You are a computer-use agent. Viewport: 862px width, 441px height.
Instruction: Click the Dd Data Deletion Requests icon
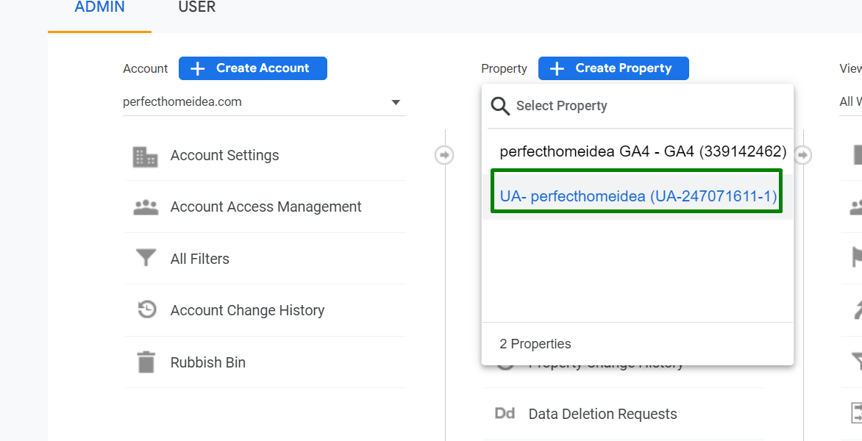[x=505, y=414]
